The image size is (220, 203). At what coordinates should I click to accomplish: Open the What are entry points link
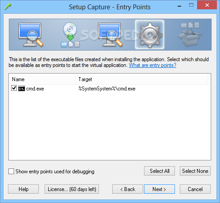click(x=152, y=65)
